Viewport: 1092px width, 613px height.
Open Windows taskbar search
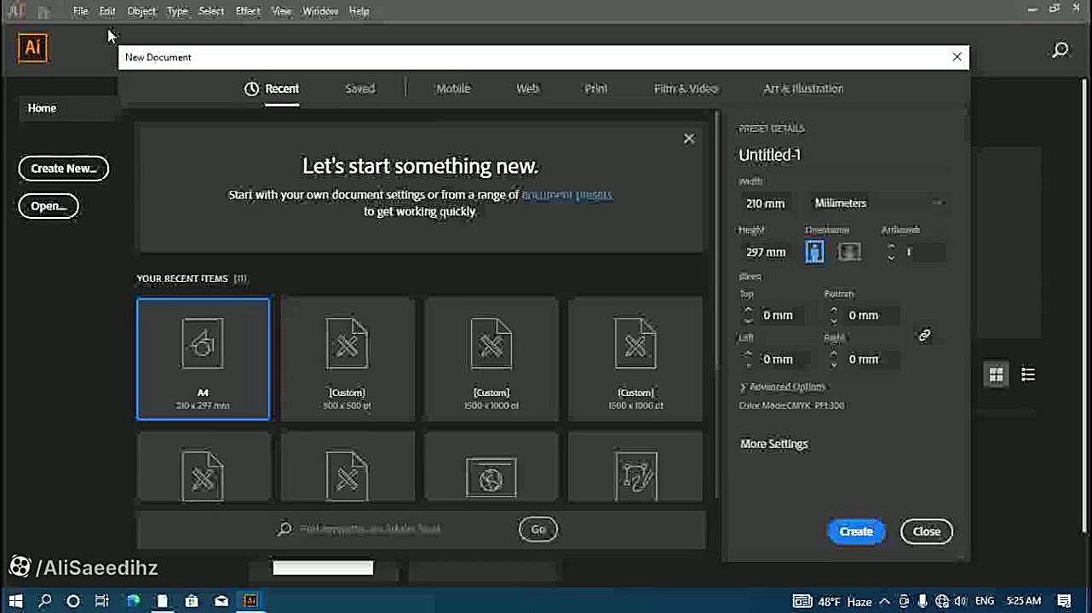pyautogui.click(x=45, y=601)
